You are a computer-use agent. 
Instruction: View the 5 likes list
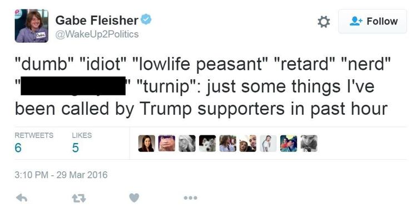pyautogui.click(x=82, y=143)
